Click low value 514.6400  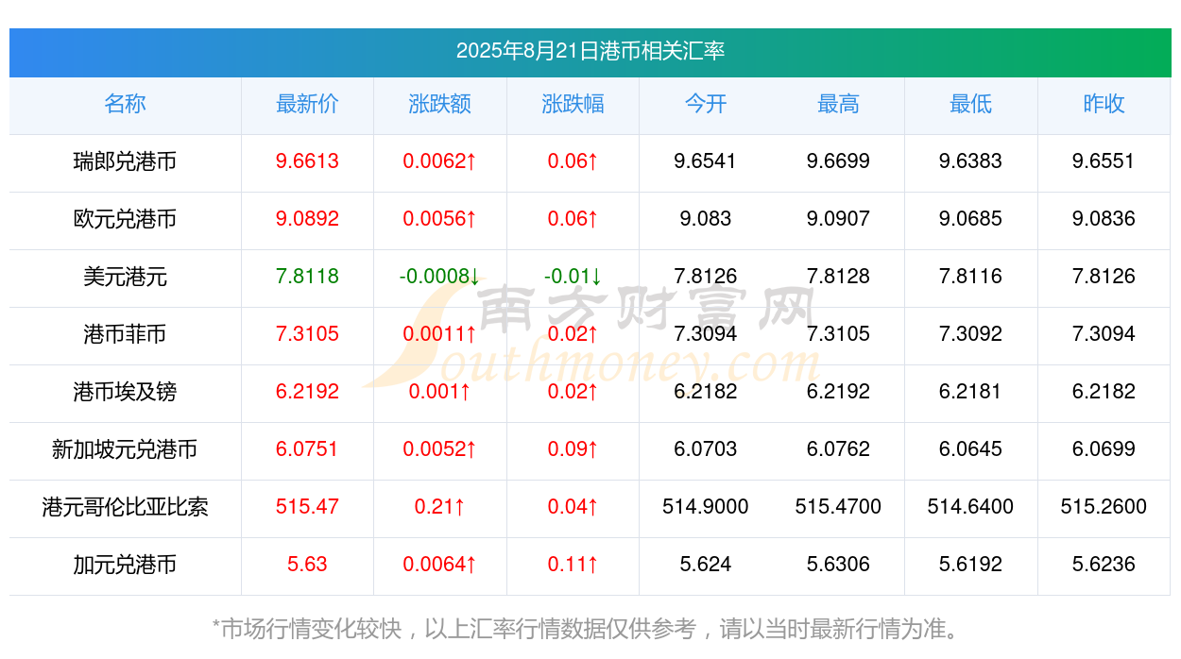click(x=970, y=507)
